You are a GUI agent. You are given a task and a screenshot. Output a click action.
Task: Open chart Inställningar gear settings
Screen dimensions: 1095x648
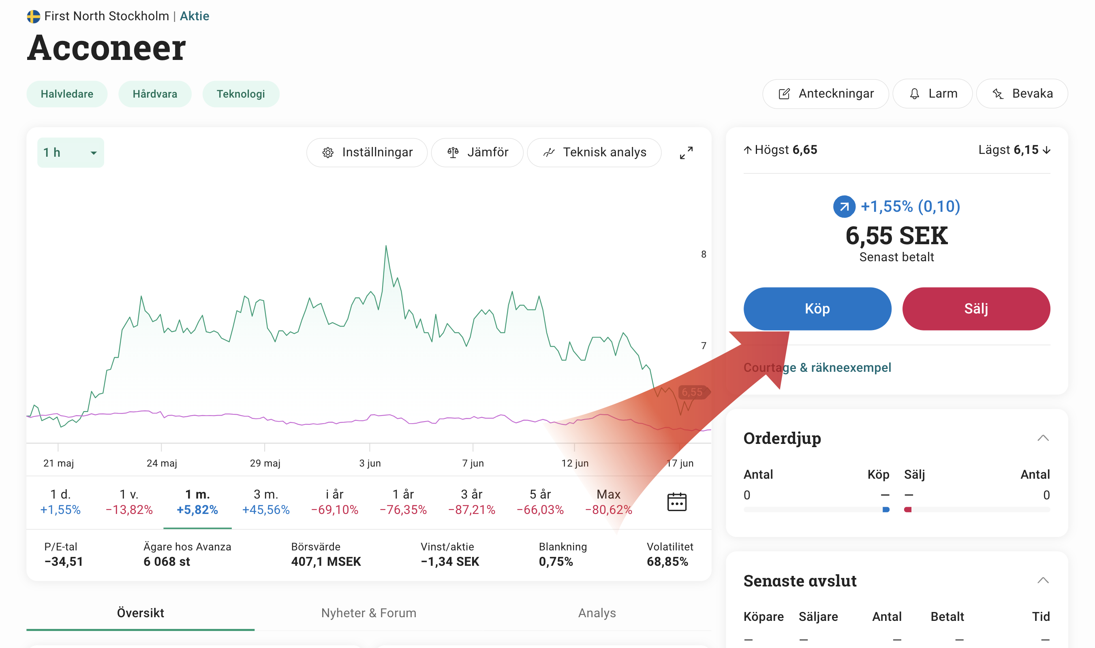tap(328, 152)
